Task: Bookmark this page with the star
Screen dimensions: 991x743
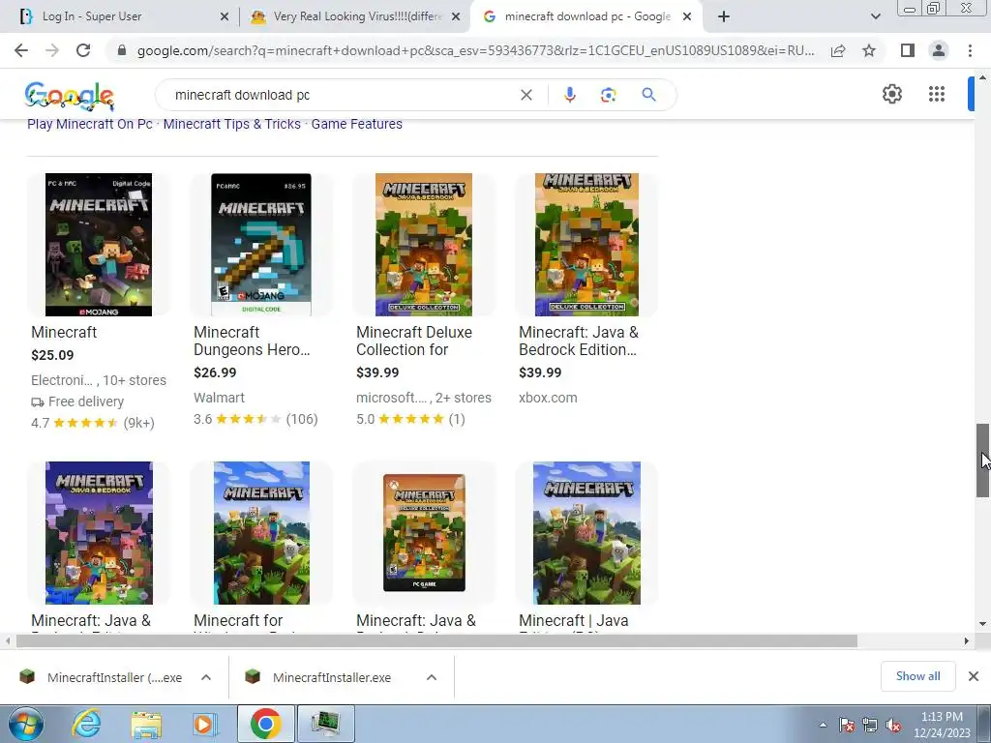Action: pyautogui.click(x=869, y=50)
